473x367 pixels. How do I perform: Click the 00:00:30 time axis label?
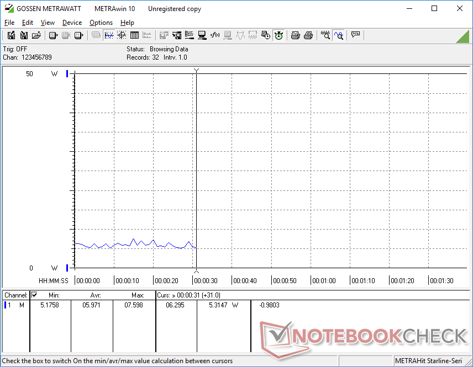[x=206, y=280]
